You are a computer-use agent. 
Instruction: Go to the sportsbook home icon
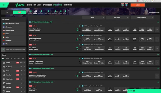coord(7,12)
